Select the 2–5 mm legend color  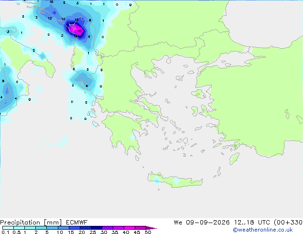click(41, 228)
